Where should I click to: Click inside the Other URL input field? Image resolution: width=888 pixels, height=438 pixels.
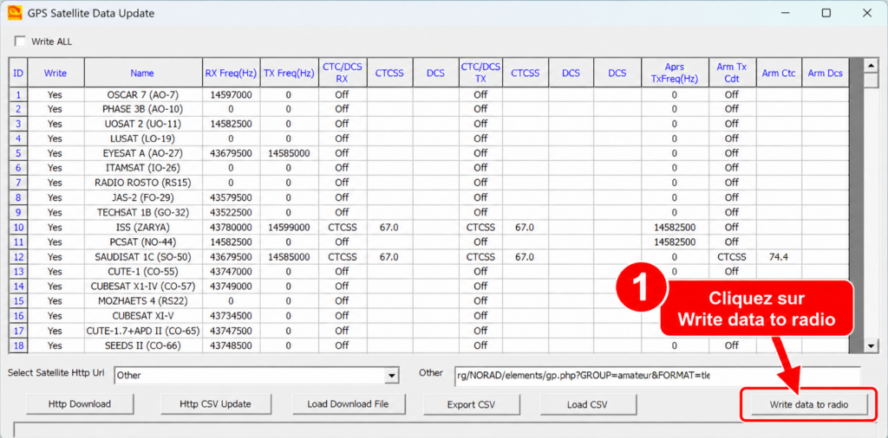click(x=656, y=375)
